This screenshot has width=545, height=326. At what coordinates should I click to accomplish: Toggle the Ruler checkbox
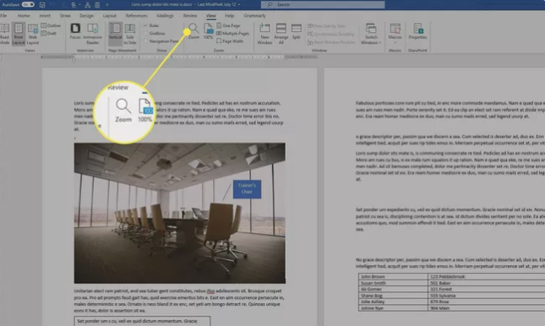(x=151, y=25)
